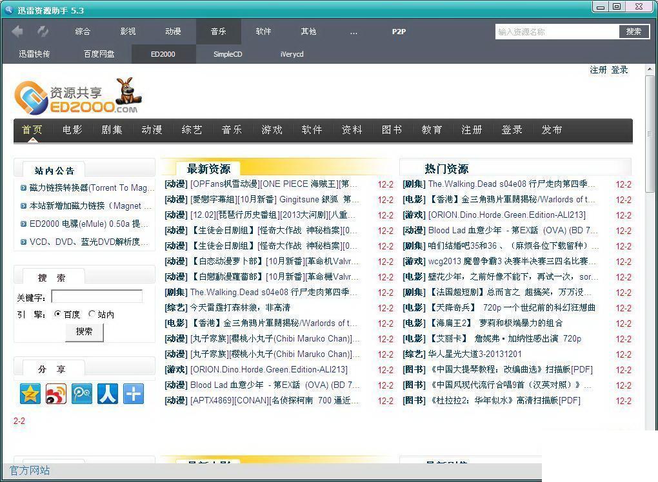Click the vertical scrollbar thumb

pos(650,134)
